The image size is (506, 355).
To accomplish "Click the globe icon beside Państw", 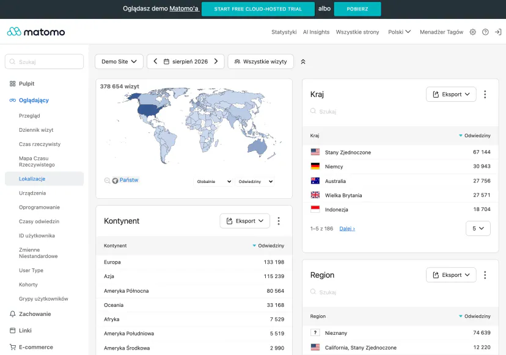I will (x=116, y=181).
